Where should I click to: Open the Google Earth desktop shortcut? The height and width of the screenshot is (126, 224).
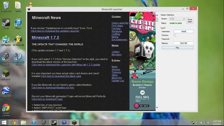[x=6, y=92]
